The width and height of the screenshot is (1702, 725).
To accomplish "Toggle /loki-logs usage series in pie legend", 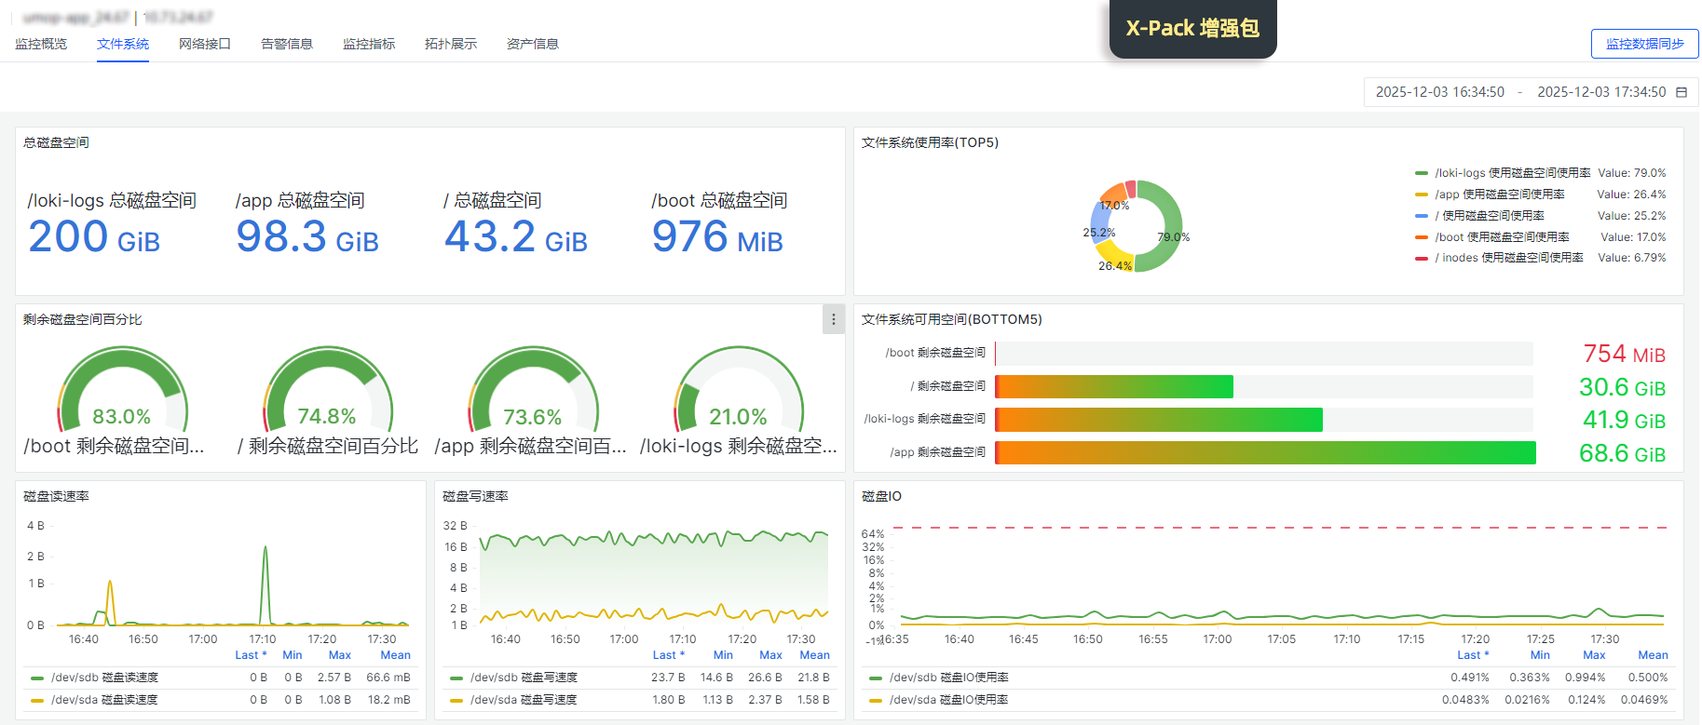I will point(1512,173).
